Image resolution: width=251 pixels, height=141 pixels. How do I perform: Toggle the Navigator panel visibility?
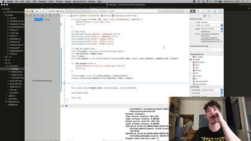(x=210, y=11)
